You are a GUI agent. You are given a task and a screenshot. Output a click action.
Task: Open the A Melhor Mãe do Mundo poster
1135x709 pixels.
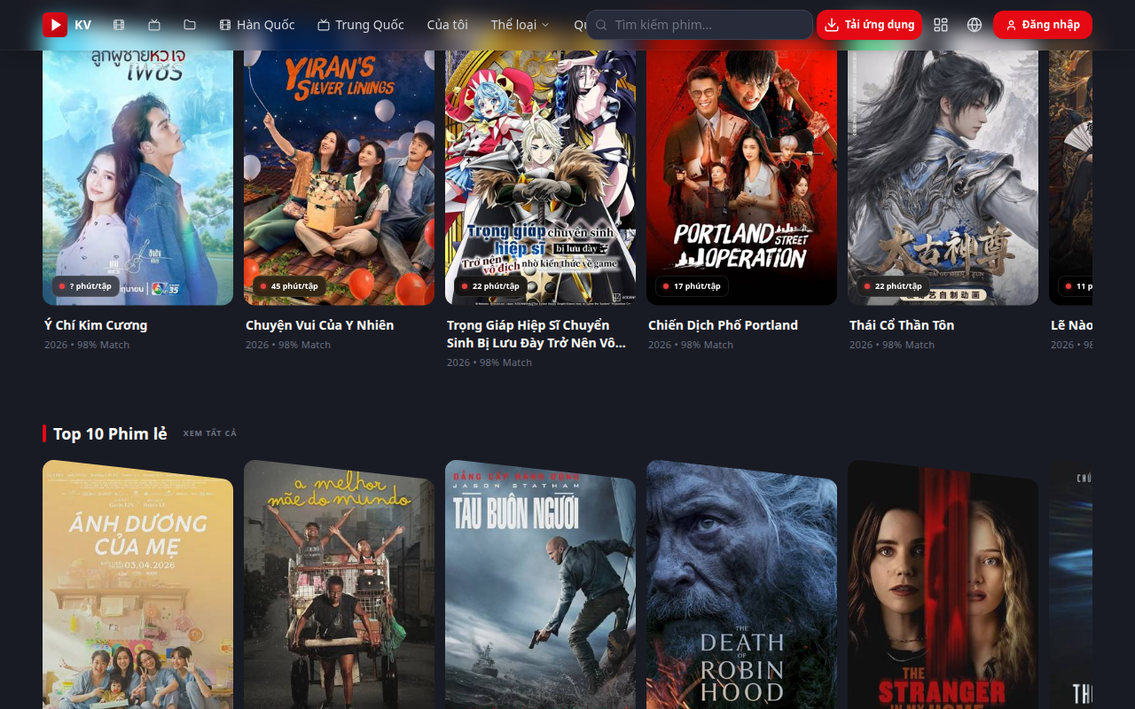(x=340, y=585)
